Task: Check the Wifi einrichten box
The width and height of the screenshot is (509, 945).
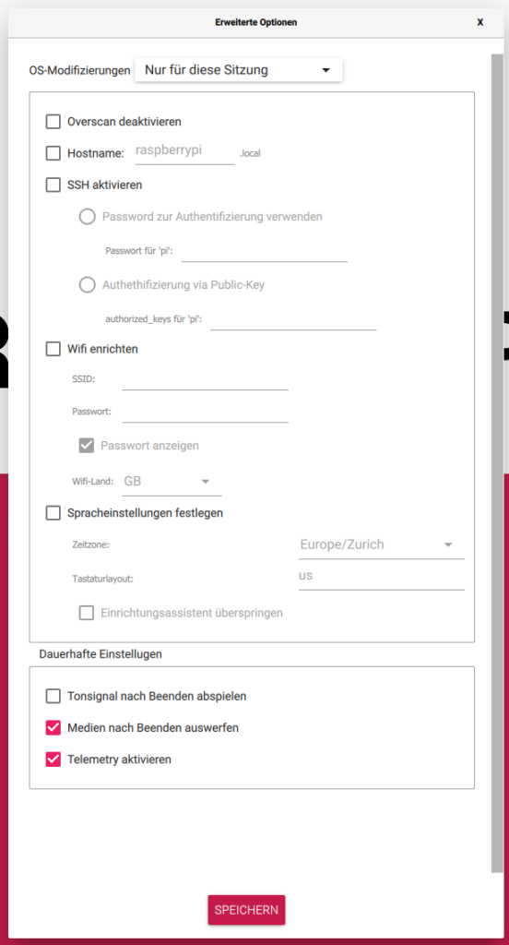Action: [53, 348]
